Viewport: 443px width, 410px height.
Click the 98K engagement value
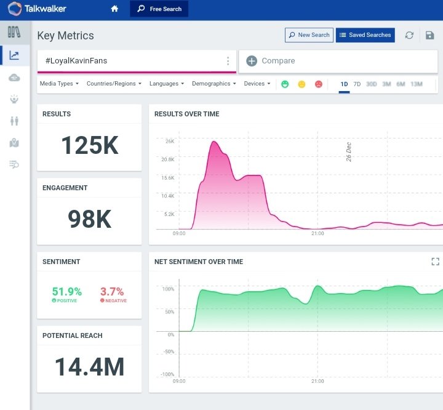point(90,219)
